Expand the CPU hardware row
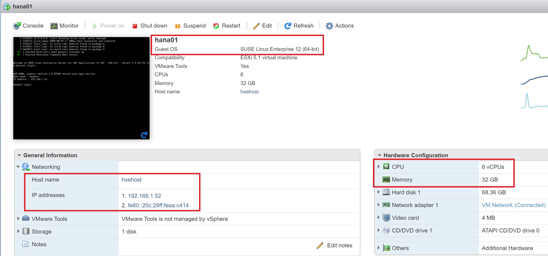Screen dimensions: 548x256 (x=379, y=166)
